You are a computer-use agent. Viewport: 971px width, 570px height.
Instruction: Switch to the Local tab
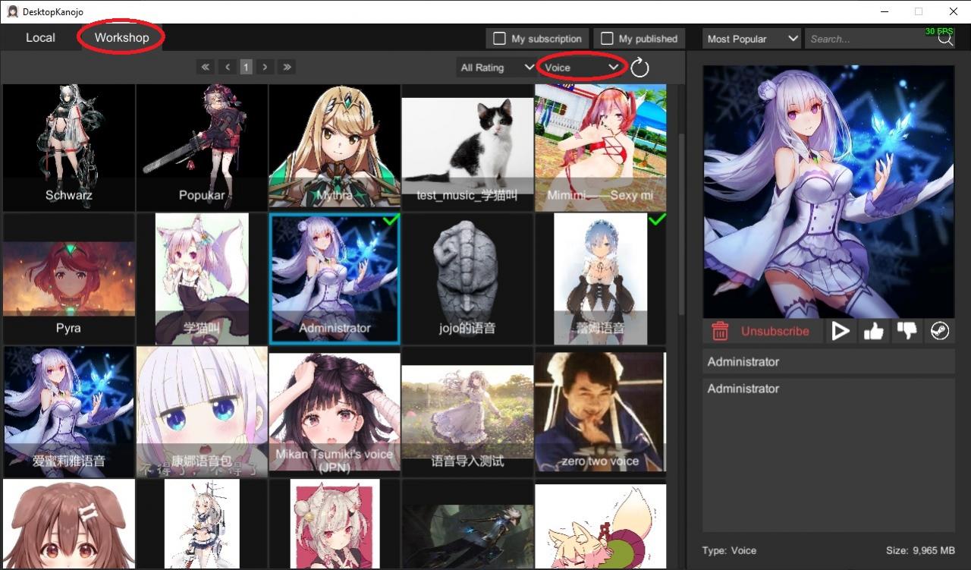click(x=40, y=37)
